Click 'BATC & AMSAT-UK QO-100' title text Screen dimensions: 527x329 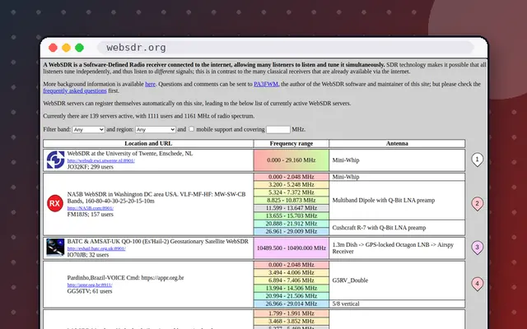click(157, 242)
